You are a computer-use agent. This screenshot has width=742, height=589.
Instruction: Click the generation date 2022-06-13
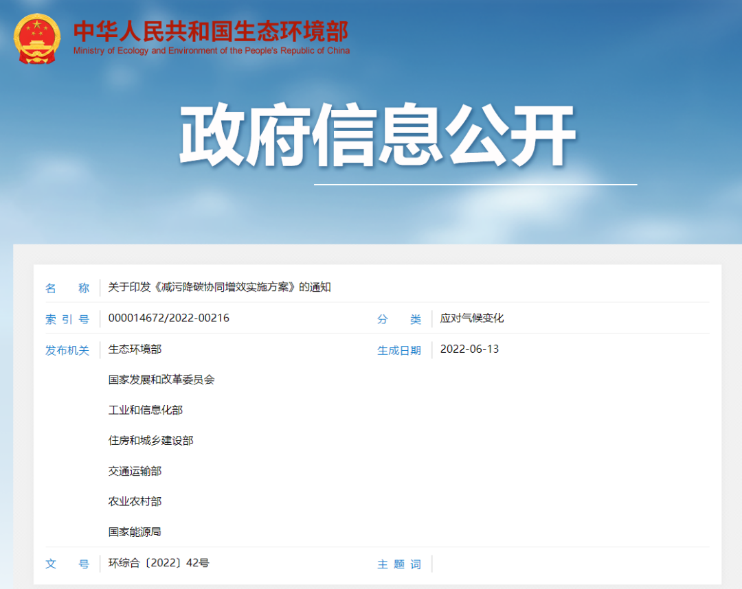point(469,349)
